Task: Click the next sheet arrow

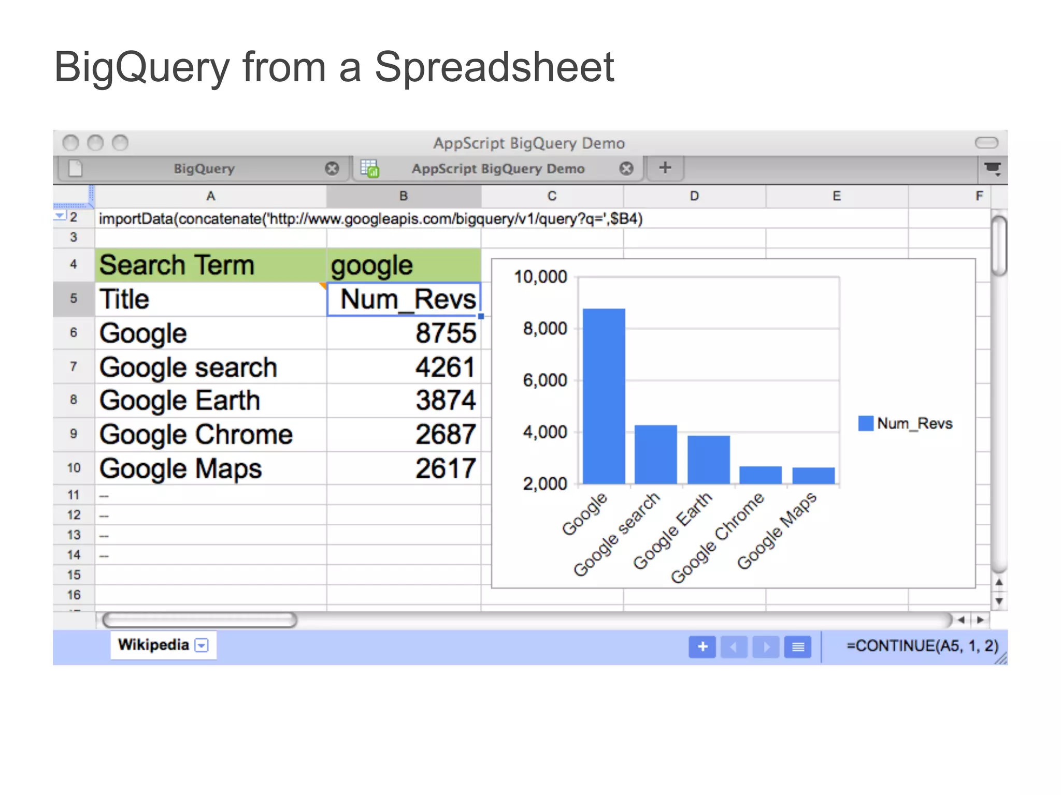Action: click(766, 647)
